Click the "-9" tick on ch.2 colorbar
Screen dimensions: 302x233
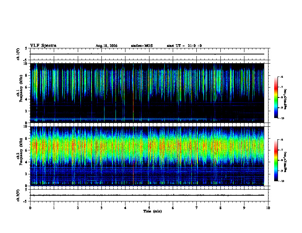coord(281,171)
